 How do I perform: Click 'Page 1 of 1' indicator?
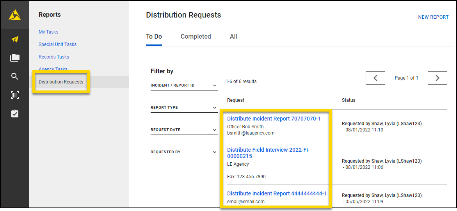406,78
